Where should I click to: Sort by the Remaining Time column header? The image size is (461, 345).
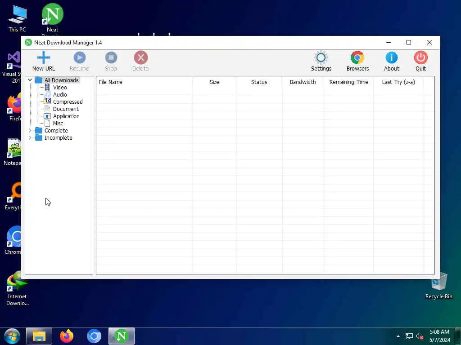tap(349, 82)
